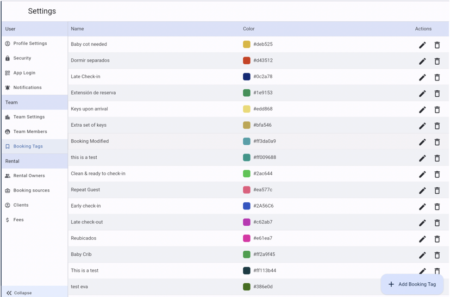Delete the Late Check-in tag

tap(437, 77)
